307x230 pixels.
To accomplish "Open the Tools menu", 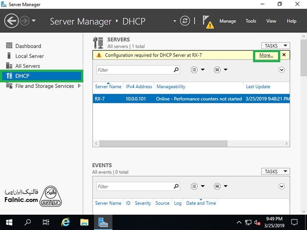I will [x=251, y=21].
